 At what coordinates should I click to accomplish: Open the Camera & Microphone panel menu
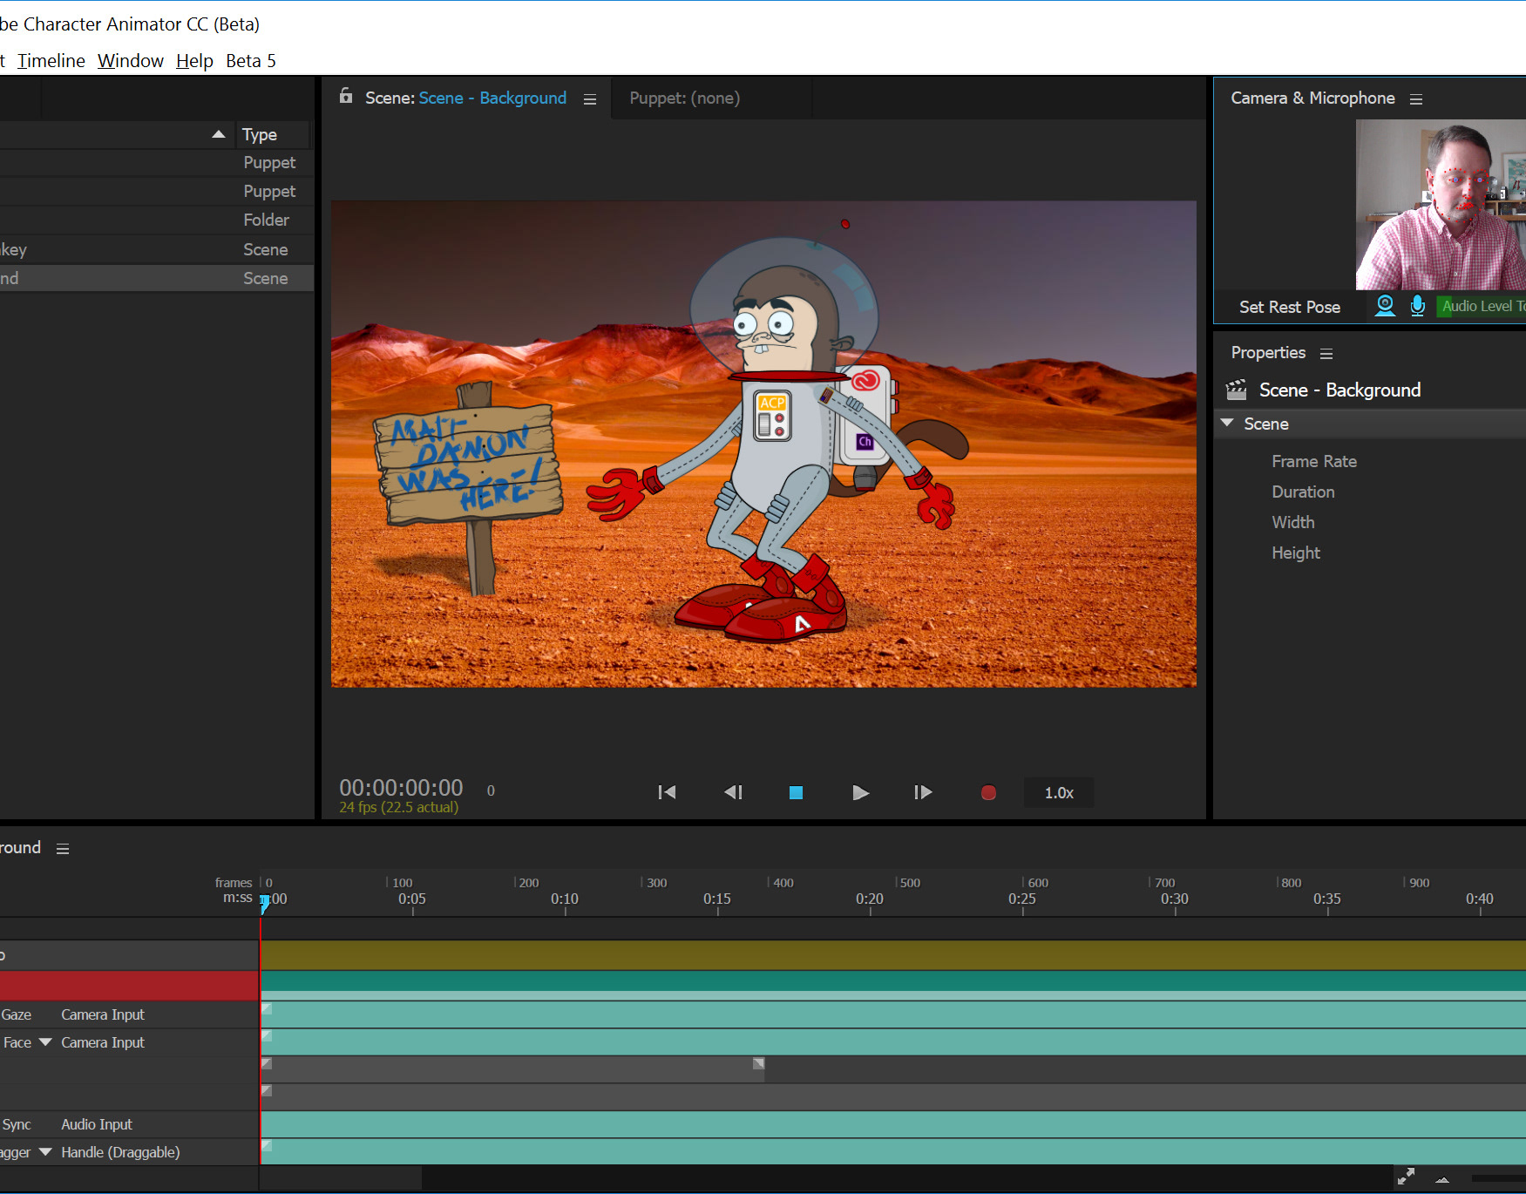1416,99
